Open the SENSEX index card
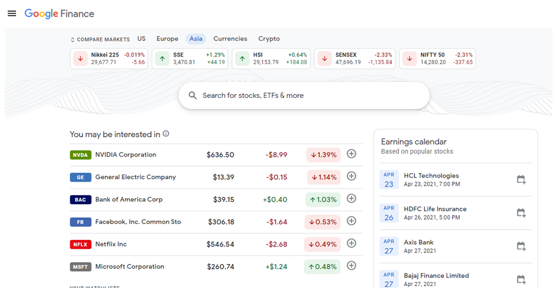The height and width of the screenshot is (292, 559). click(354, 59)
